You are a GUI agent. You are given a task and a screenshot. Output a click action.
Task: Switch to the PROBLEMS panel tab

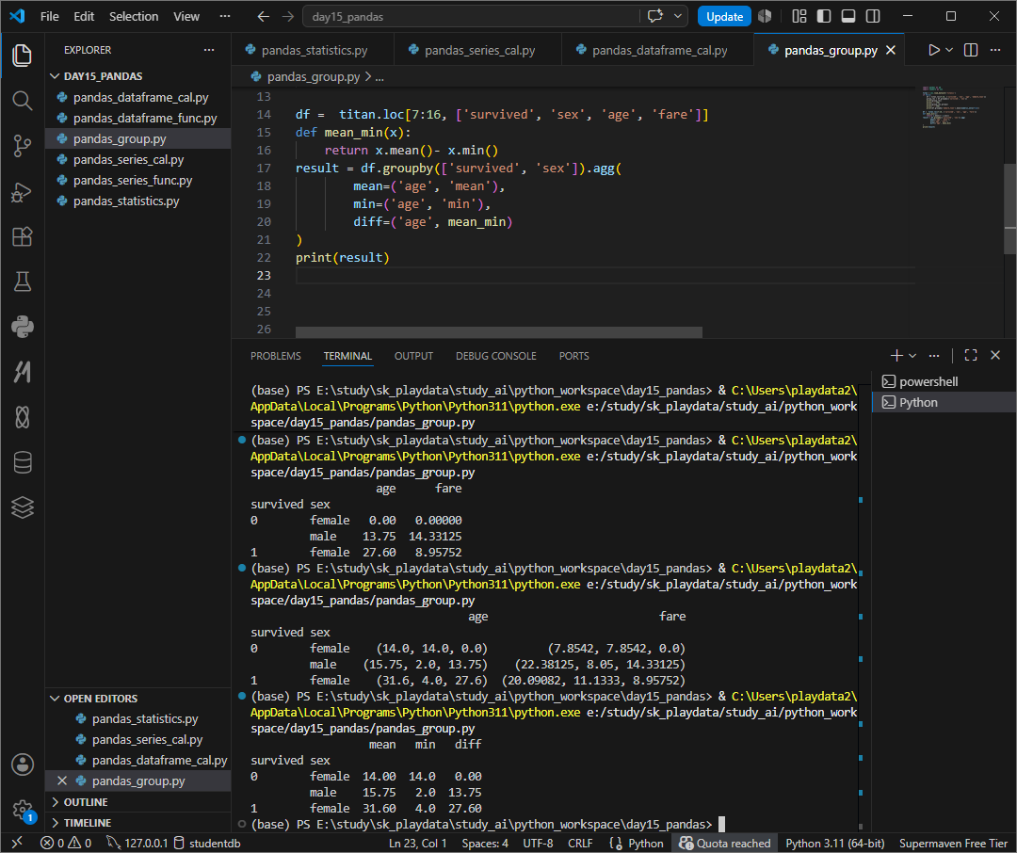(x=276, y=356)
